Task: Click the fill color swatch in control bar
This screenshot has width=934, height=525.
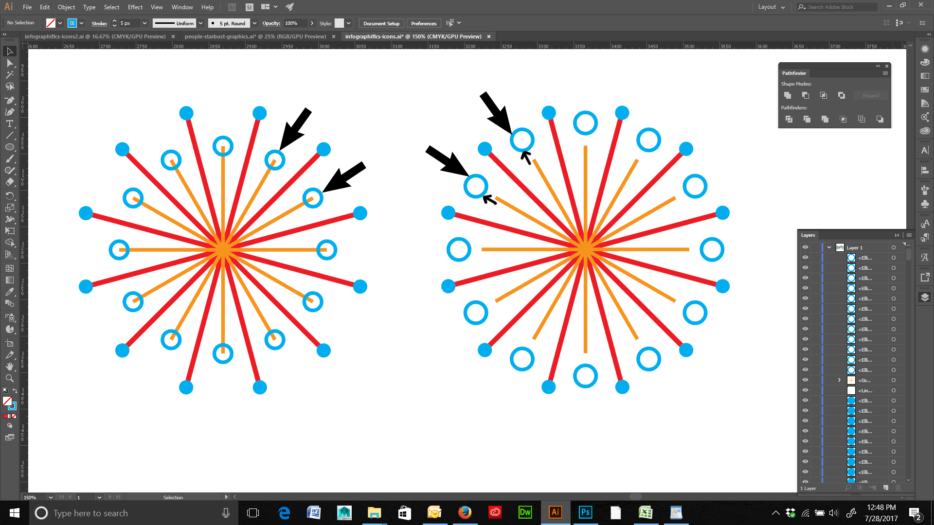Action: coord(51,23)
